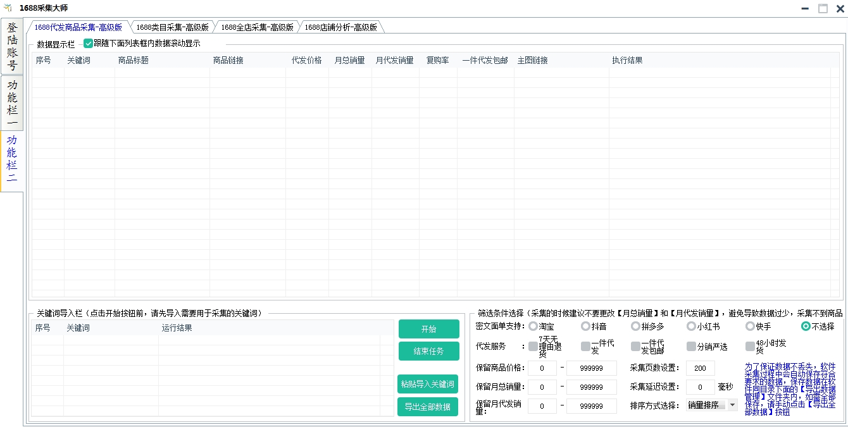Sort by the 月代发销量 column header
This screenshot has width=848, height=427.
click(396, 60)
